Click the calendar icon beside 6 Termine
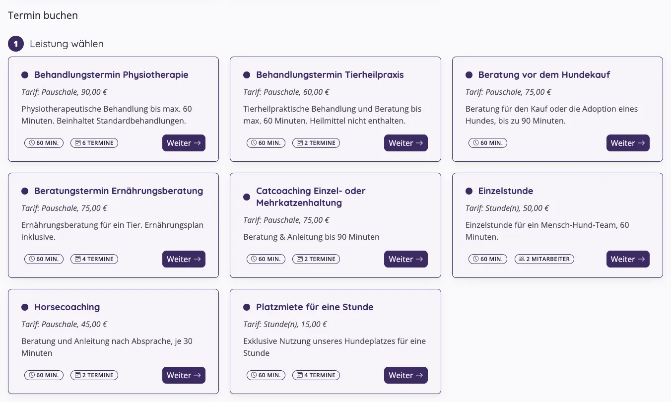 click(x=78, y=143)
